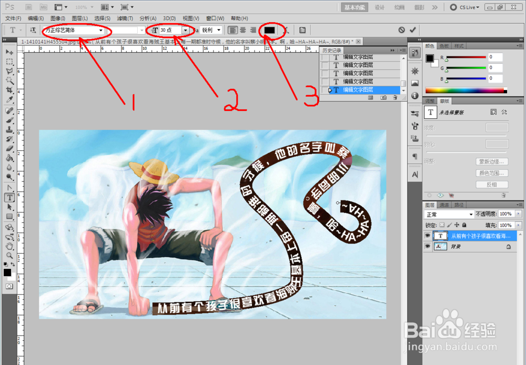This screenshot has width=526, height=365.
Task: Select the Pen tool
Action: [9, 188]
